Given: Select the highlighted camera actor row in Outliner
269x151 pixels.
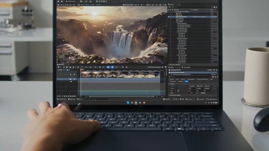Looking at the screenshot, I should 193,17.
